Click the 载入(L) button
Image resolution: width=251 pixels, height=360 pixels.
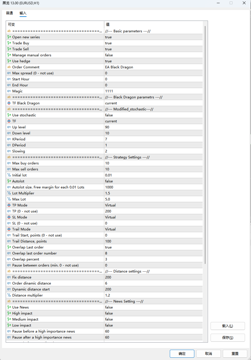[227, 326]
